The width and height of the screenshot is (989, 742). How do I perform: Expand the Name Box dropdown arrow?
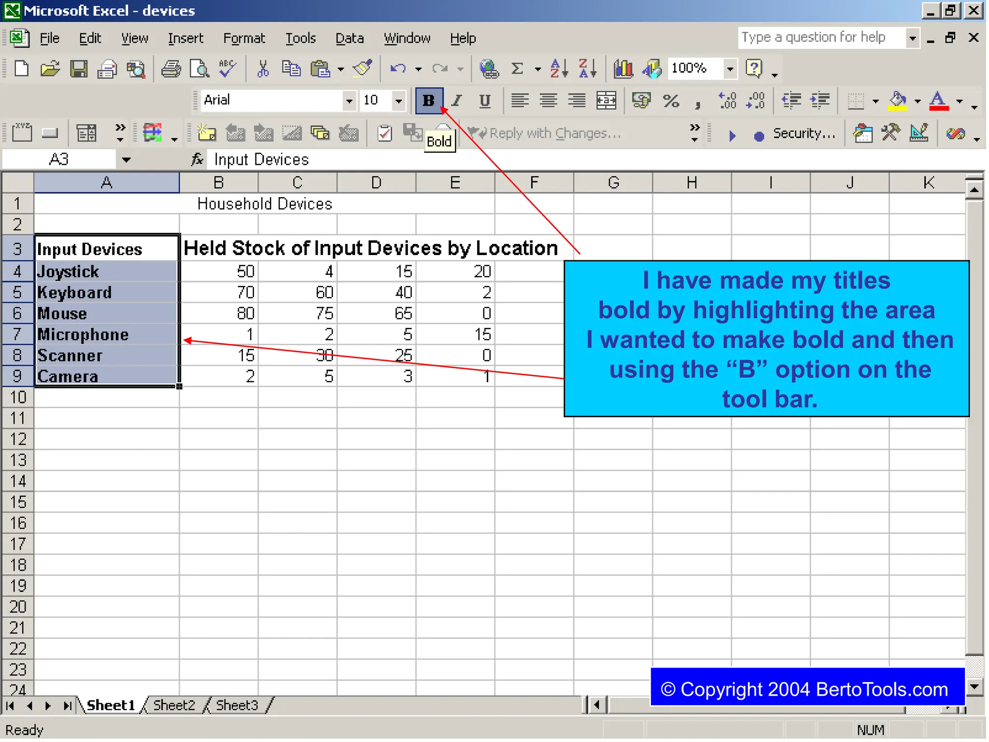tap(126, 159)
